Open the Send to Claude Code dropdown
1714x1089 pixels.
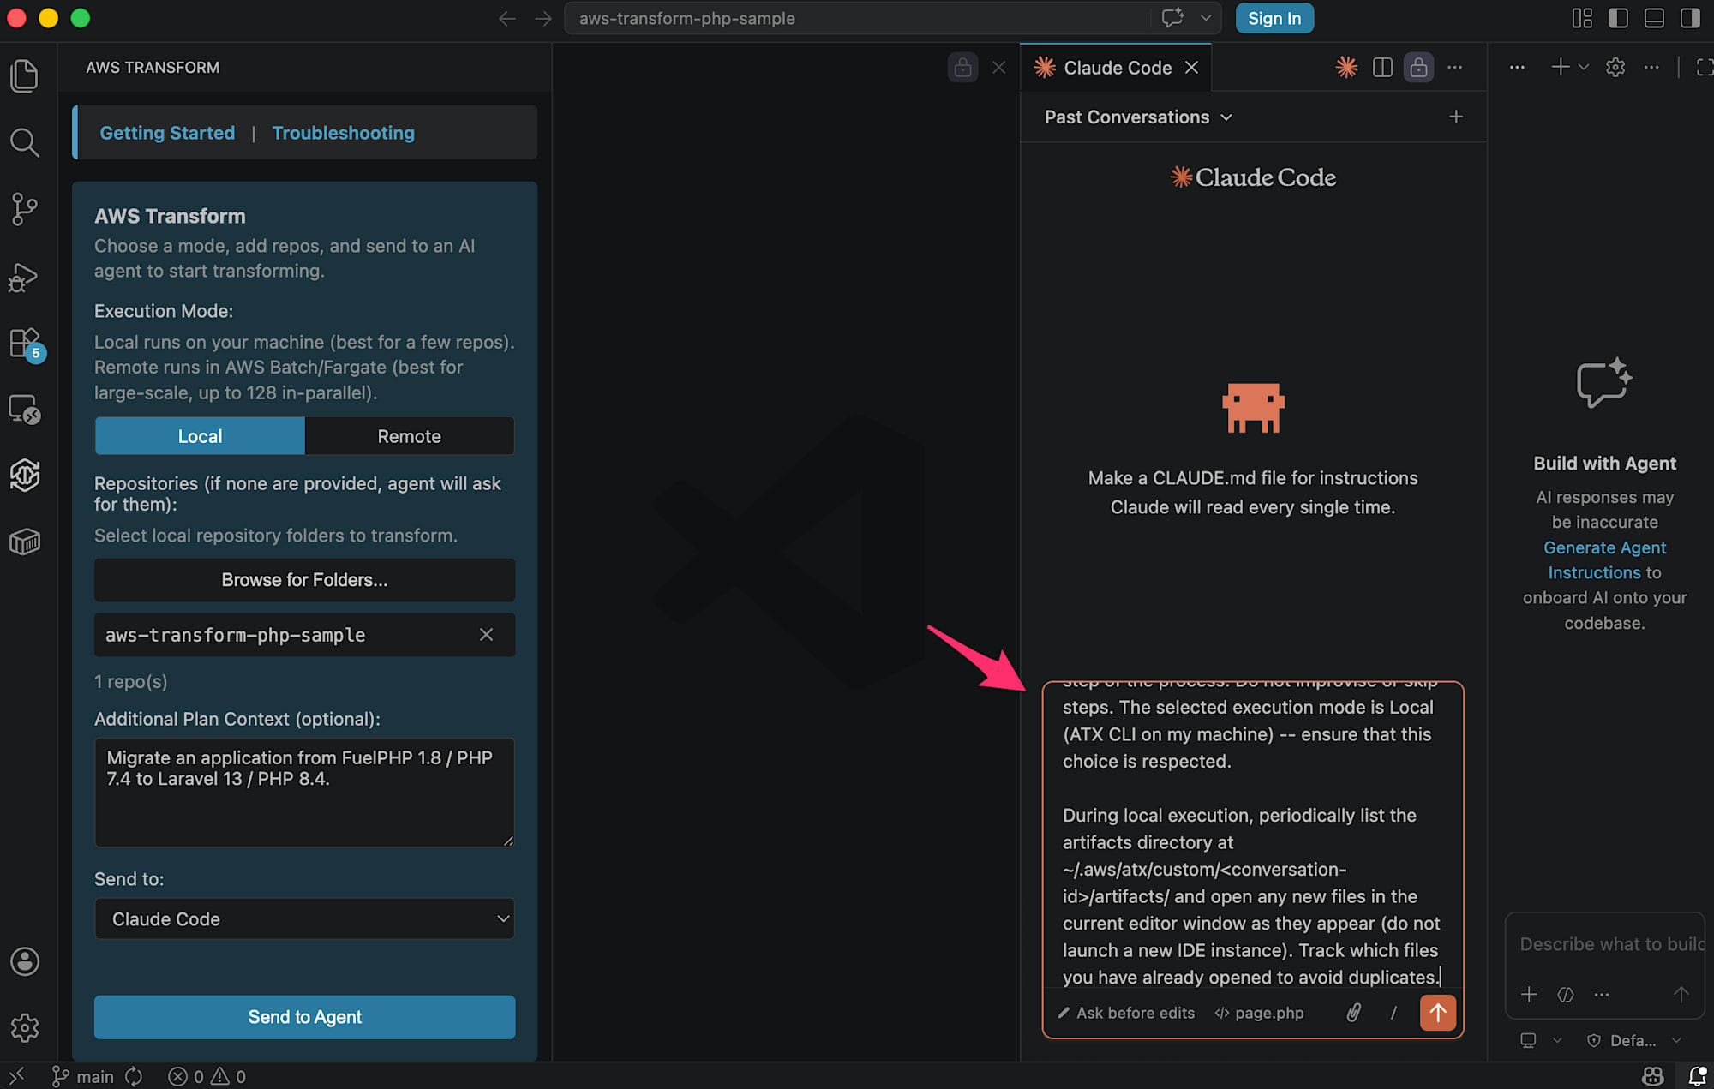pyautogui.click(x=304, y=918)
